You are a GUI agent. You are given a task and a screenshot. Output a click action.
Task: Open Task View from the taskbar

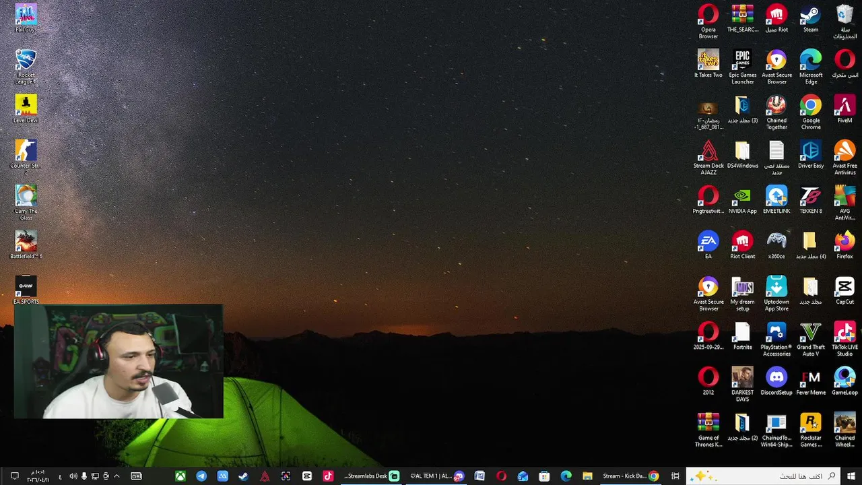[675, 476]
